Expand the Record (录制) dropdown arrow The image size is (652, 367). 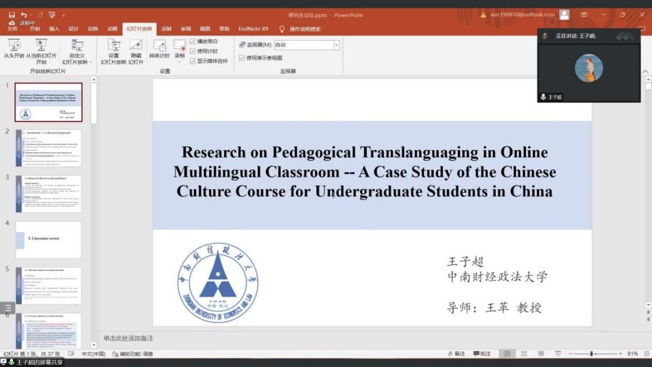[180, 62]
